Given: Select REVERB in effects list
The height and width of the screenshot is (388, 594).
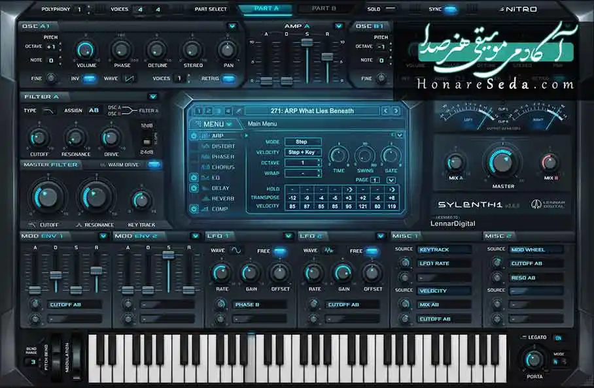Looking at the screenshot, I should [x=223, y=199].
